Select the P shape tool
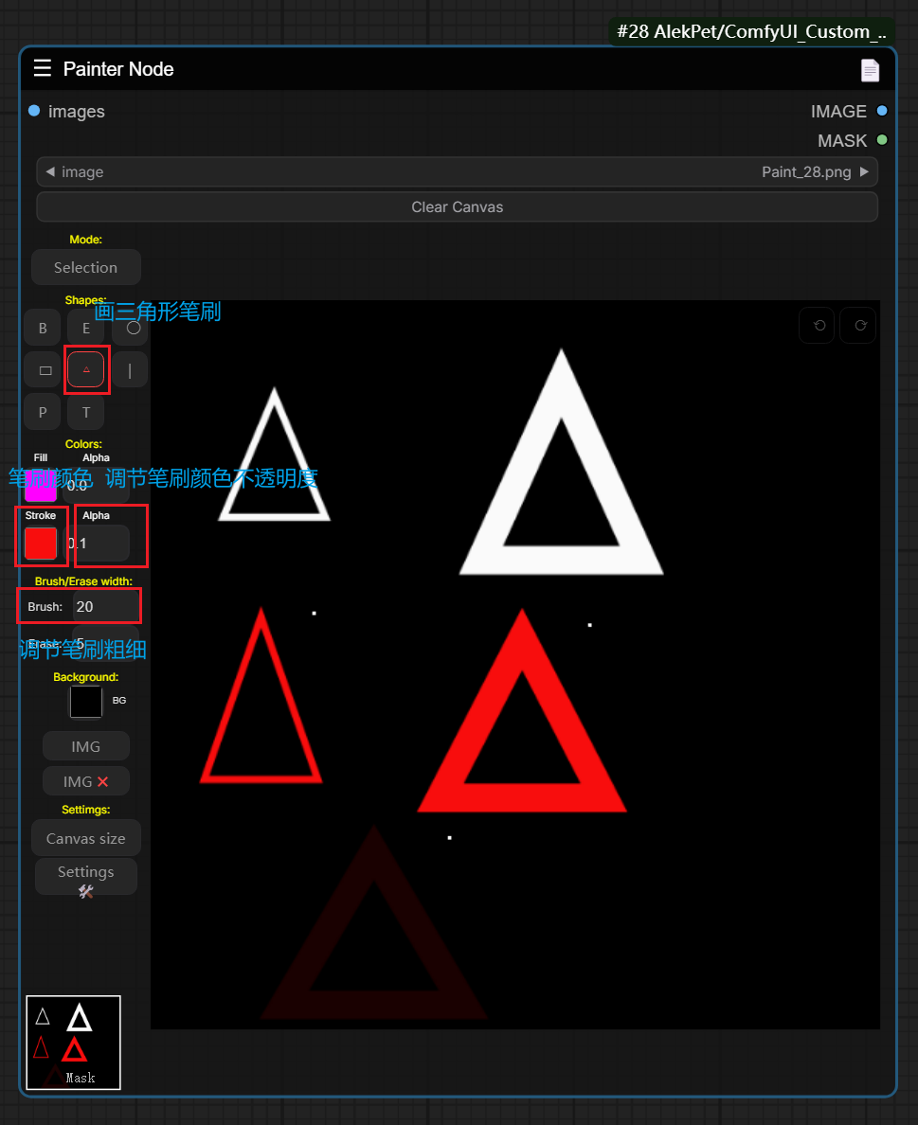Image resolution: width=918 pixels, height=1125 pixels. pos(43,412)
